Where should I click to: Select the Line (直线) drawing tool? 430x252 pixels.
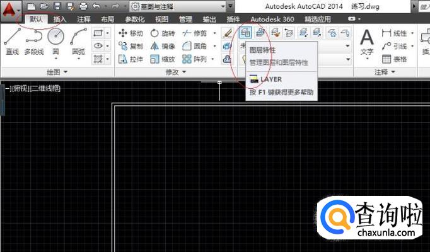pyautogui.click(x=12, y=42)
